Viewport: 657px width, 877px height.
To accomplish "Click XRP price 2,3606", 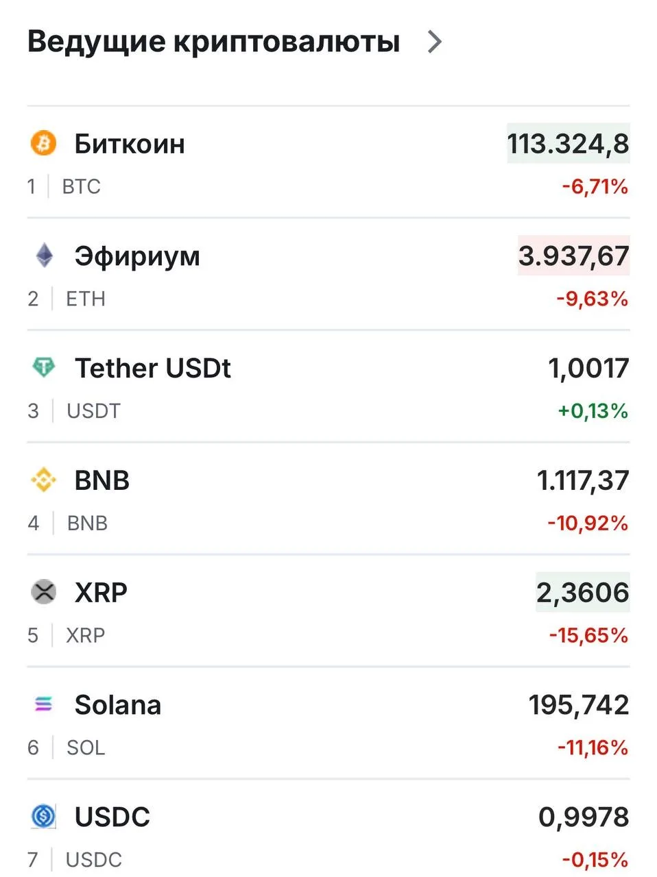I will 582,593.
